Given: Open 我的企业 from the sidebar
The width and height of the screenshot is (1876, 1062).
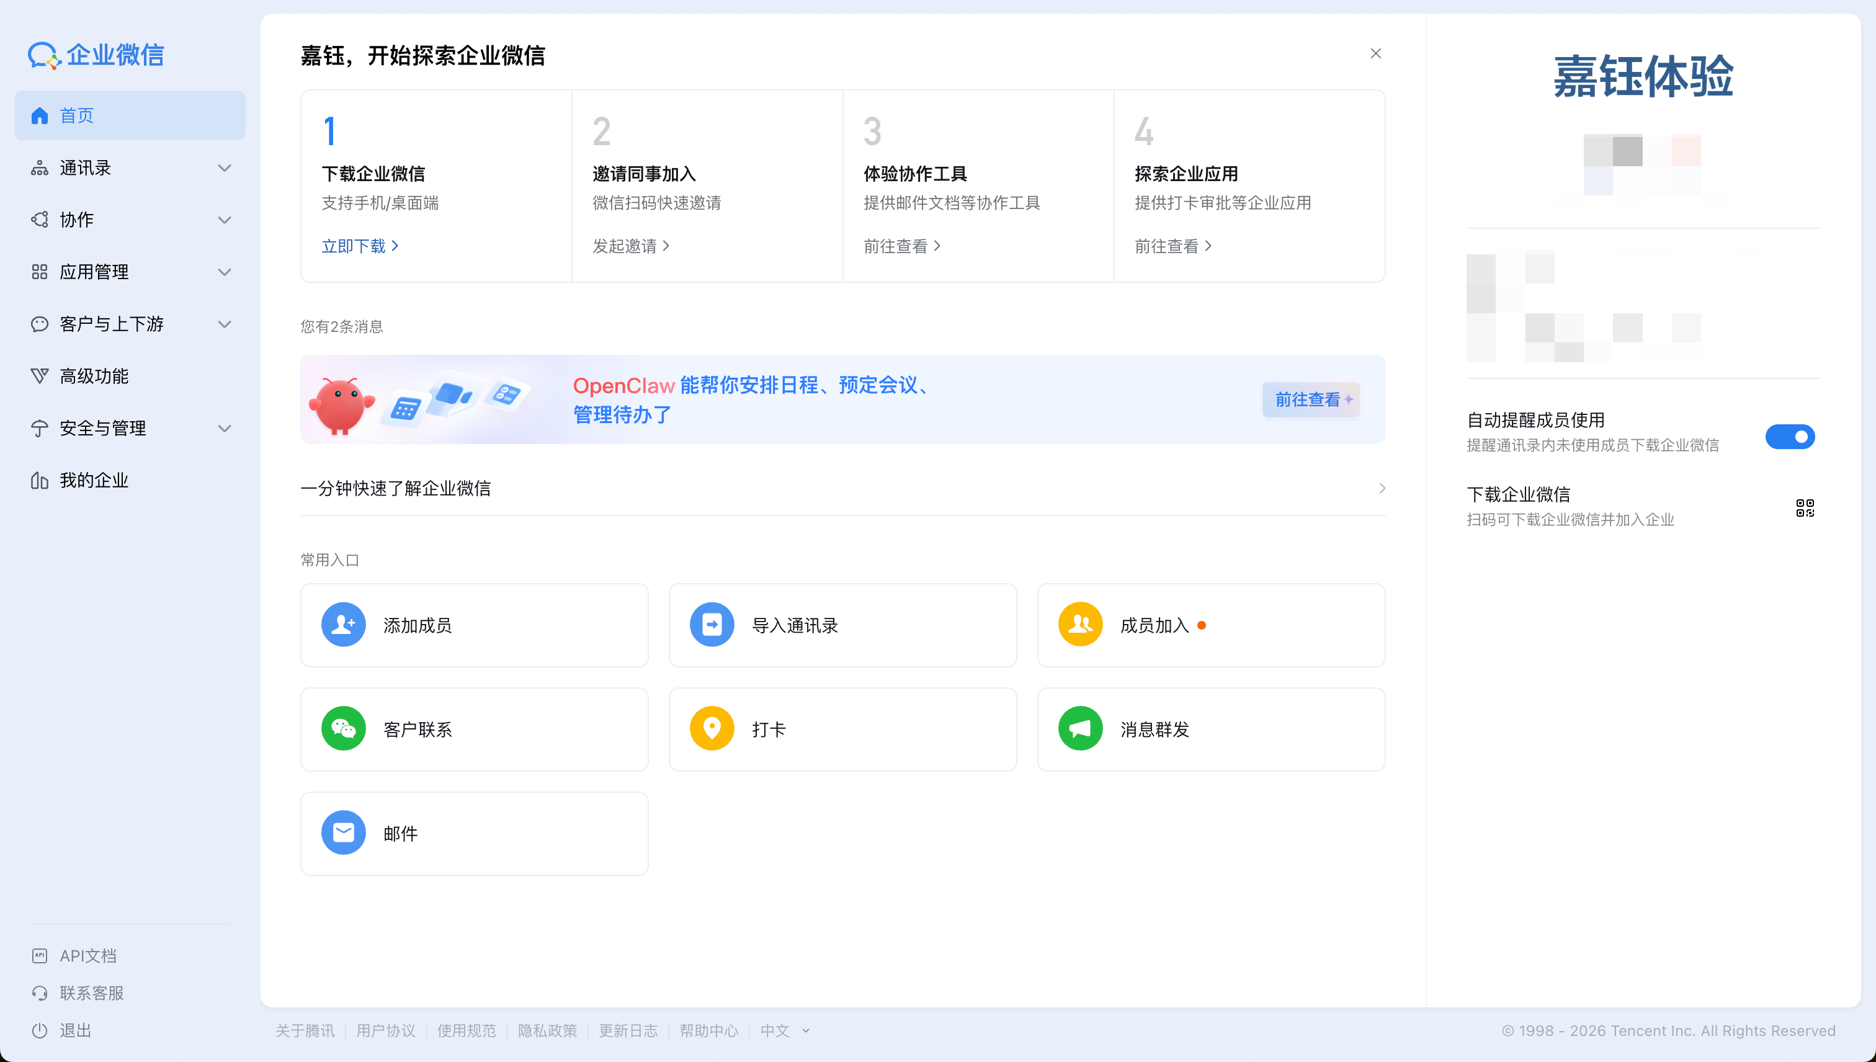Looking at the screenshot, I should pos(94,480).
